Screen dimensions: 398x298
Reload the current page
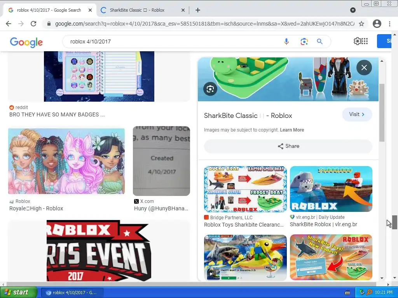coord(33,24)
